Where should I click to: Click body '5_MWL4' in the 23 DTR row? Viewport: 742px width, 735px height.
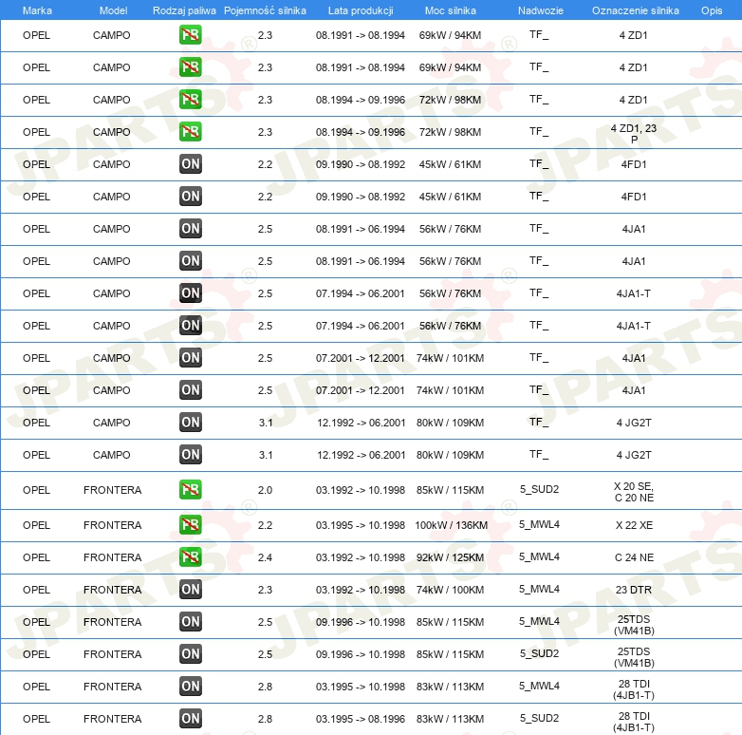pyautogui.click(x=539, y=589)
